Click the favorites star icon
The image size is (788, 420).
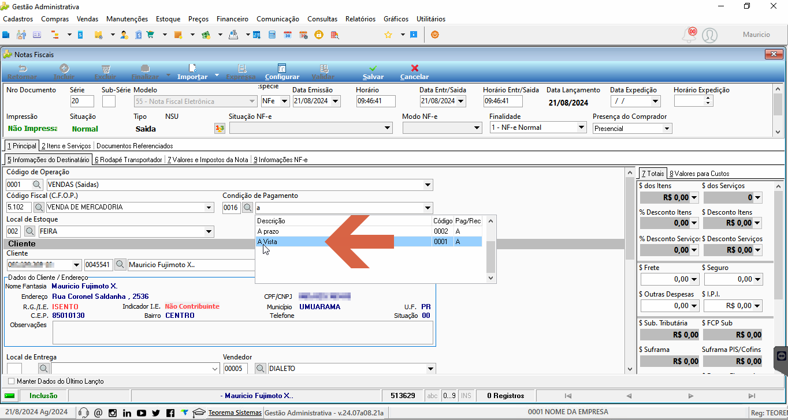(x=388, y=35)
